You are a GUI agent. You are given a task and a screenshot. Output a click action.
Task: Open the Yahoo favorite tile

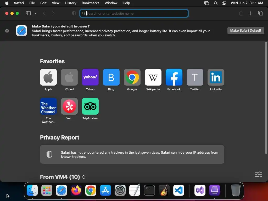(90, 77)
